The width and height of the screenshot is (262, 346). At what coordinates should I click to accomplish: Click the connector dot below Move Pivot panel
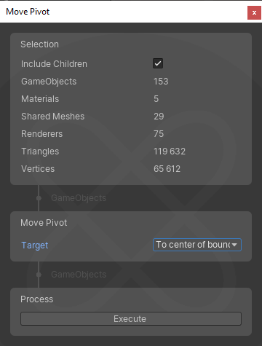click(39, 275)
